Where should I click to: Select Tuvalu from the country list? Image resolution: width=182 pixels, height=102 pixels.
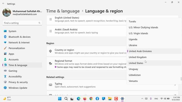click(154, 22)
